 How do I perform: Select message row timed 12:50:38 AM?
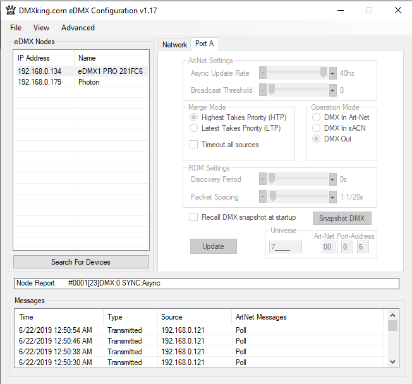pos(201,352)
